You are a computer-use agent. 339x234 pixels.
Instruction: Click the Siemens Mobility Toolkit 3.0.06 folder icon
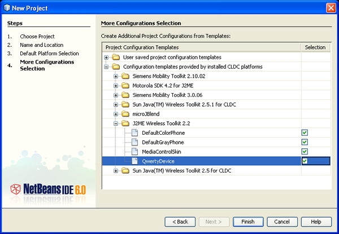tap(125, 95)
